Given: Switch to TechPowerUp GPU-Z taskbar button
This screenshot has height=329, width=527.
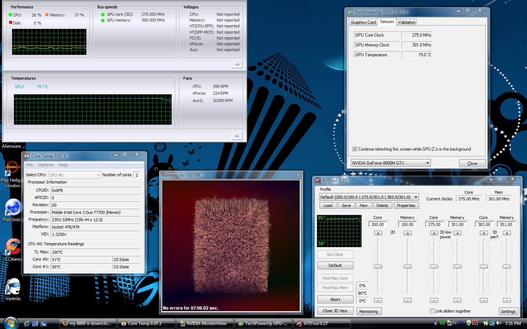Looking at the screenshot, I should coord(263,324).
